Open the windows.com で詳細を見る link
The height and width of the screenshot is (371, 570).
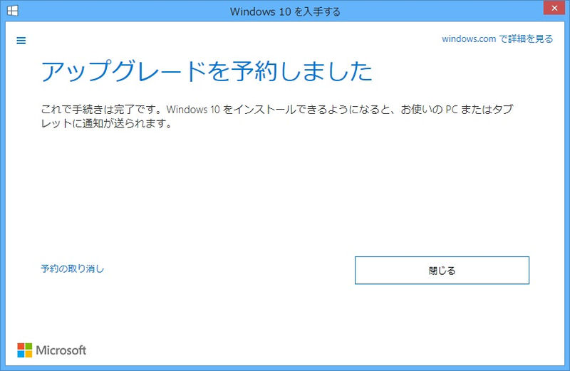(497, 39)
